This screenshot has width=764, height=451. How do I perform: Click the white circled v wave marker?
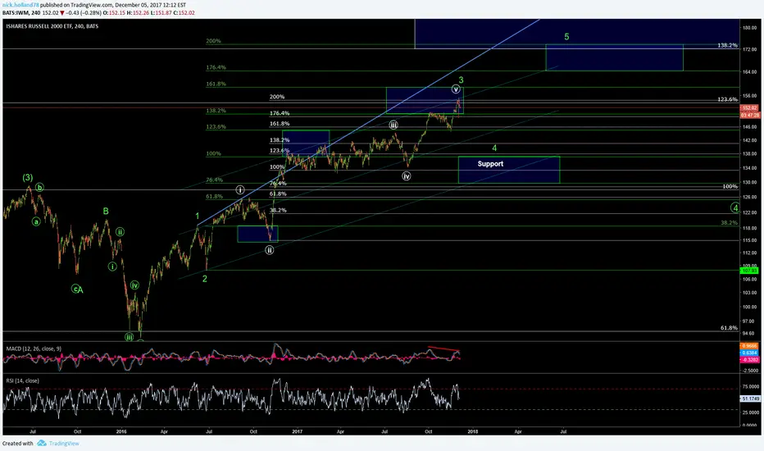(x=456, y=89)
